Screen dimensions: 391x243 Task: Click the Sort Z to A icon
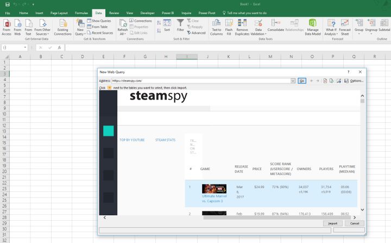point(159,30)
